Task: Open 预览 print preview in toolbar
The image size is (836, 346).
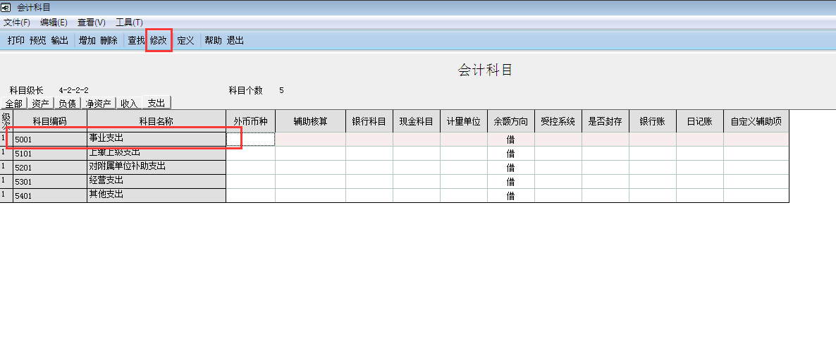Action: 38,41
